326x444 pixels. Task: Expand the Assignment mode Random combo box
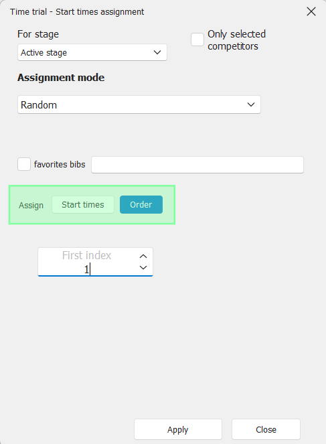139,104
